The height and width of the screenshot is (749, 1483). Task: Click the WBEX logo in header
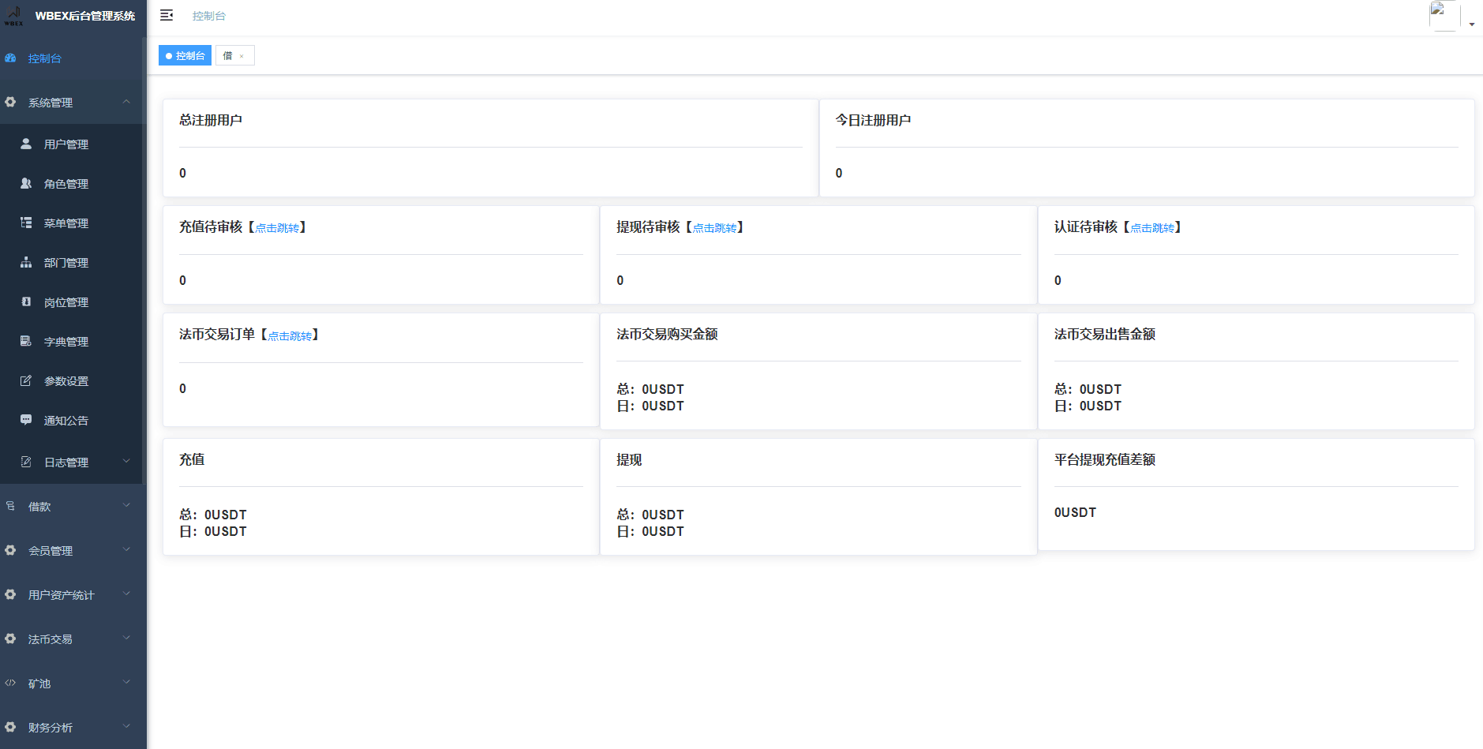pyautogui.click(x=13, y=16)
